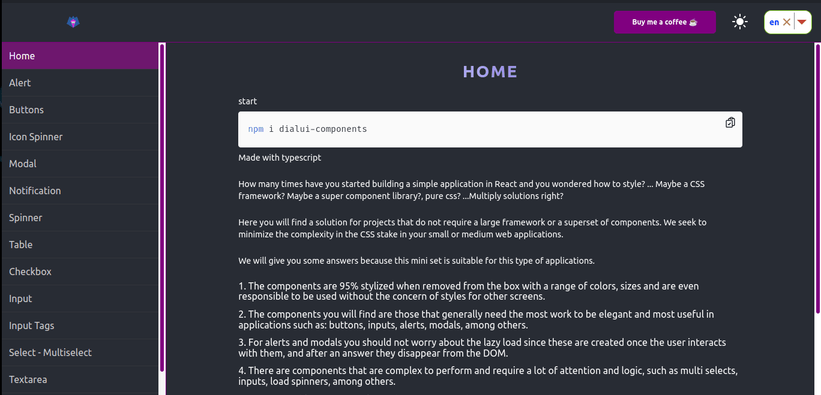Expand the language dropdown arrow
821x395 pixels.
tap(801, 22)
